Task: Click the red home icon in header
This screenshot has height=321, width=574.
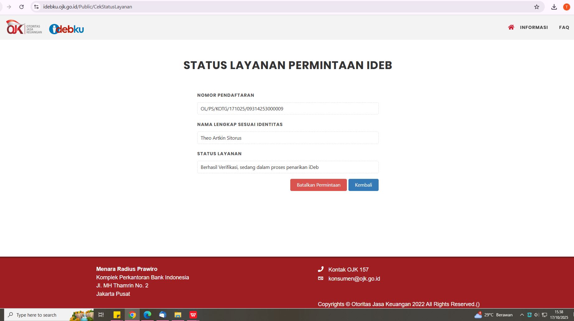Action: [x=511, y=27]
